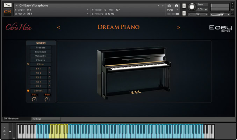Toggle the Filter on/off LED
The height and width of the screenshot is (140, 237).
tap(28, 64)
